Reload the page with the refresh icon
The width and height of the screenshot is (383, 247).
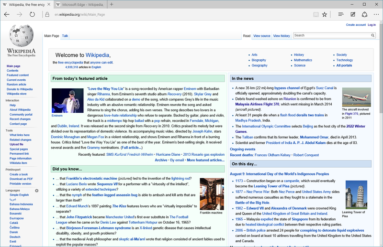pos(32,14)
